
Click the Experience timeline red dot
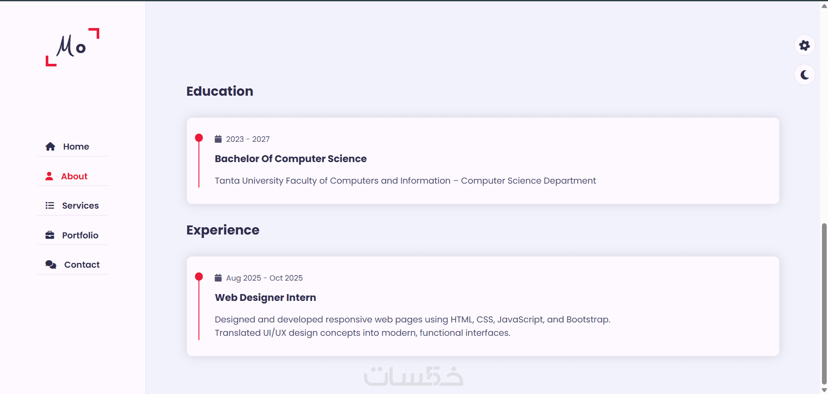199,277
